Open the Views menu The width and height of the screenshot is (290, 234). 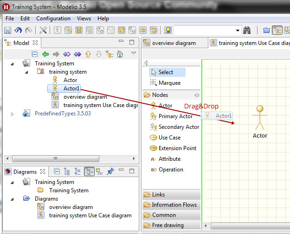coord(84,19)
